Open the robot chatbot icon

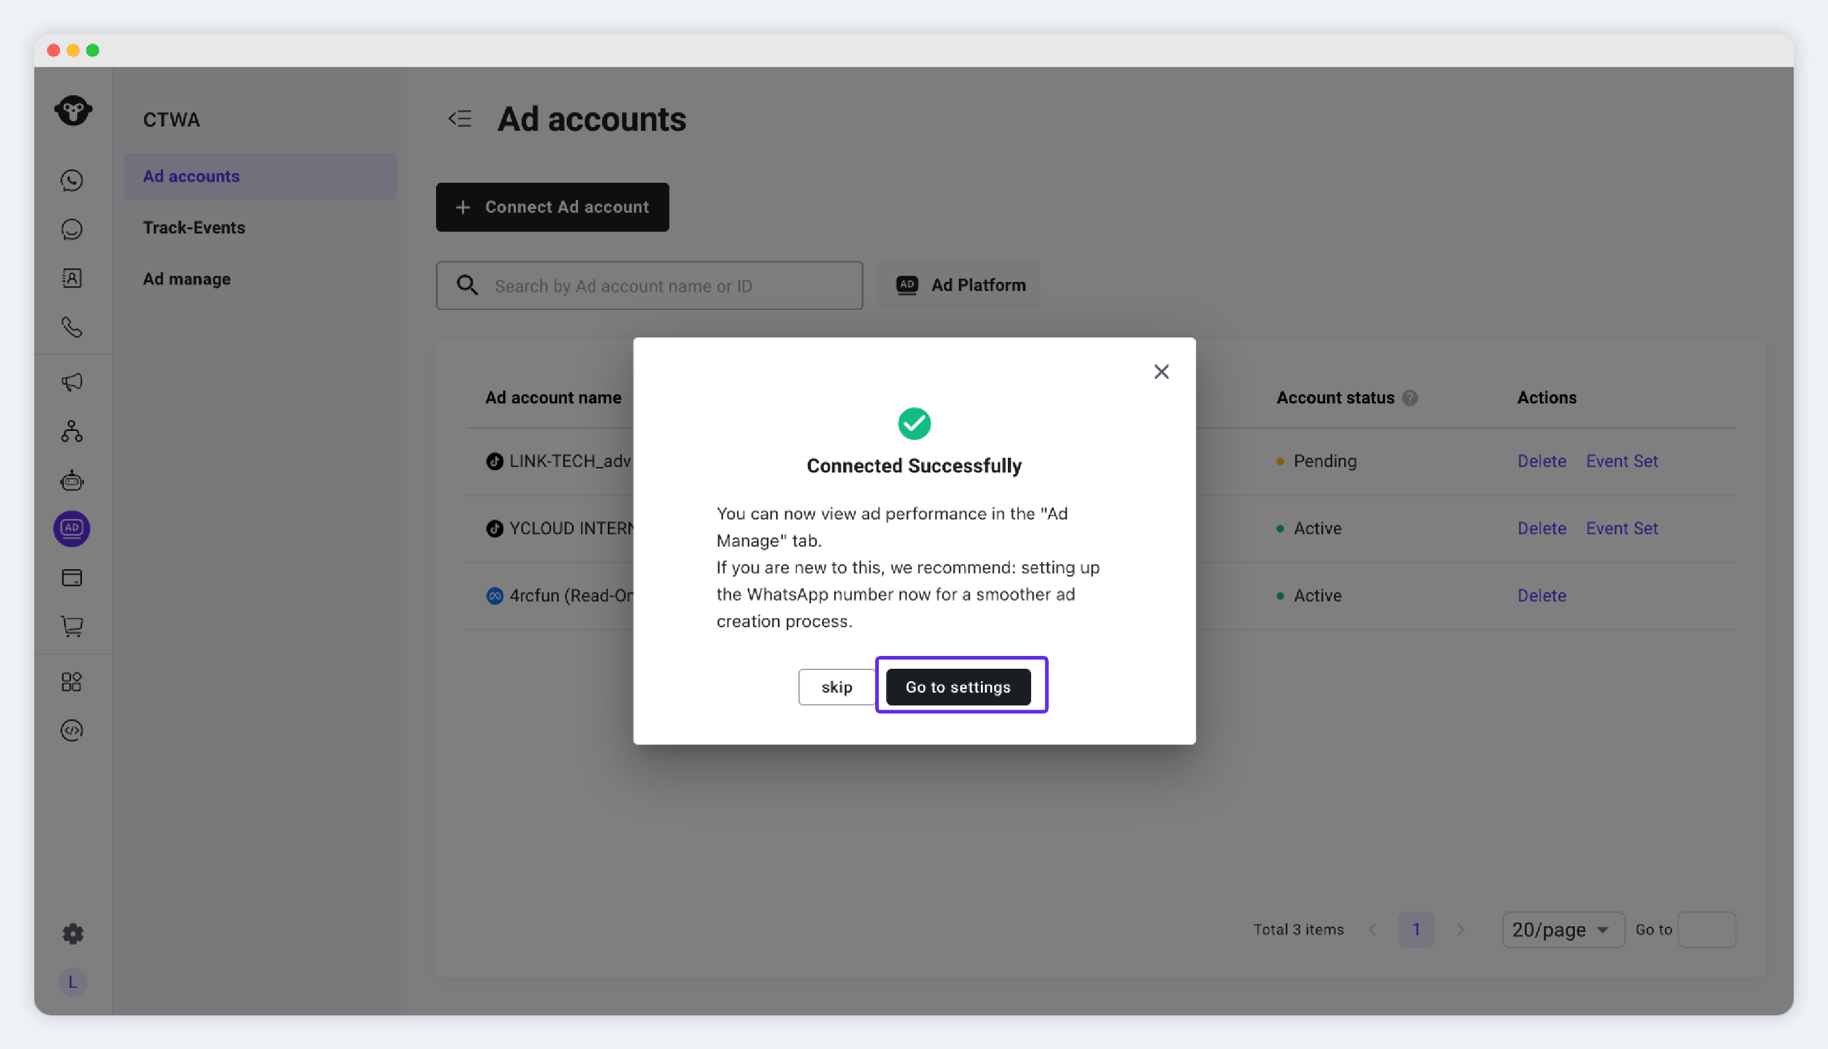(x=72, y=480)
